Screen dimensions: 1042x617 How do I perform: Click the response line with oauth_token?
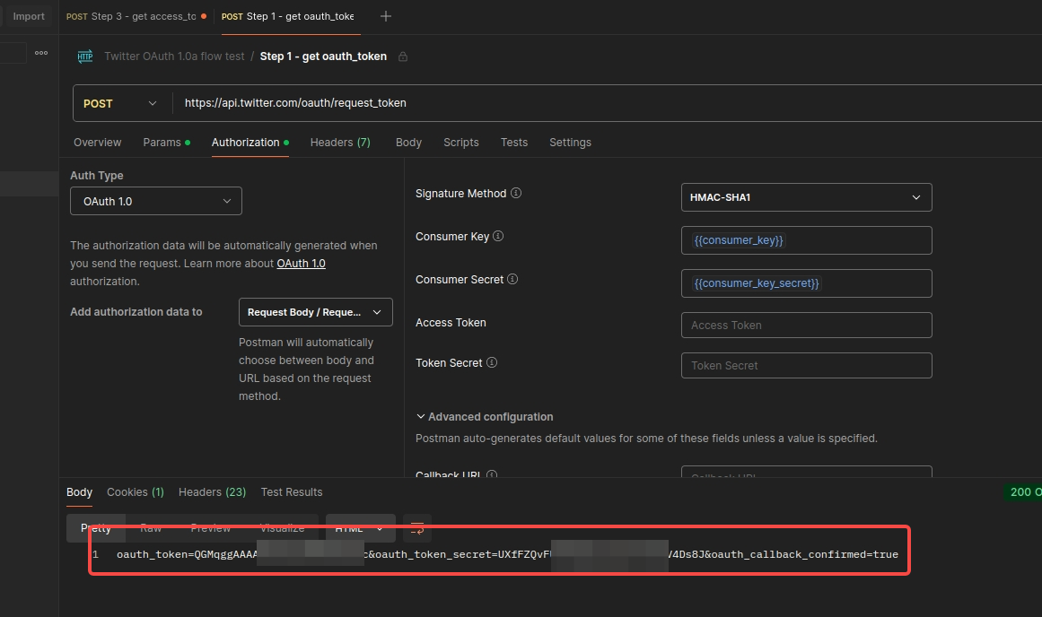tap(507, 554)
